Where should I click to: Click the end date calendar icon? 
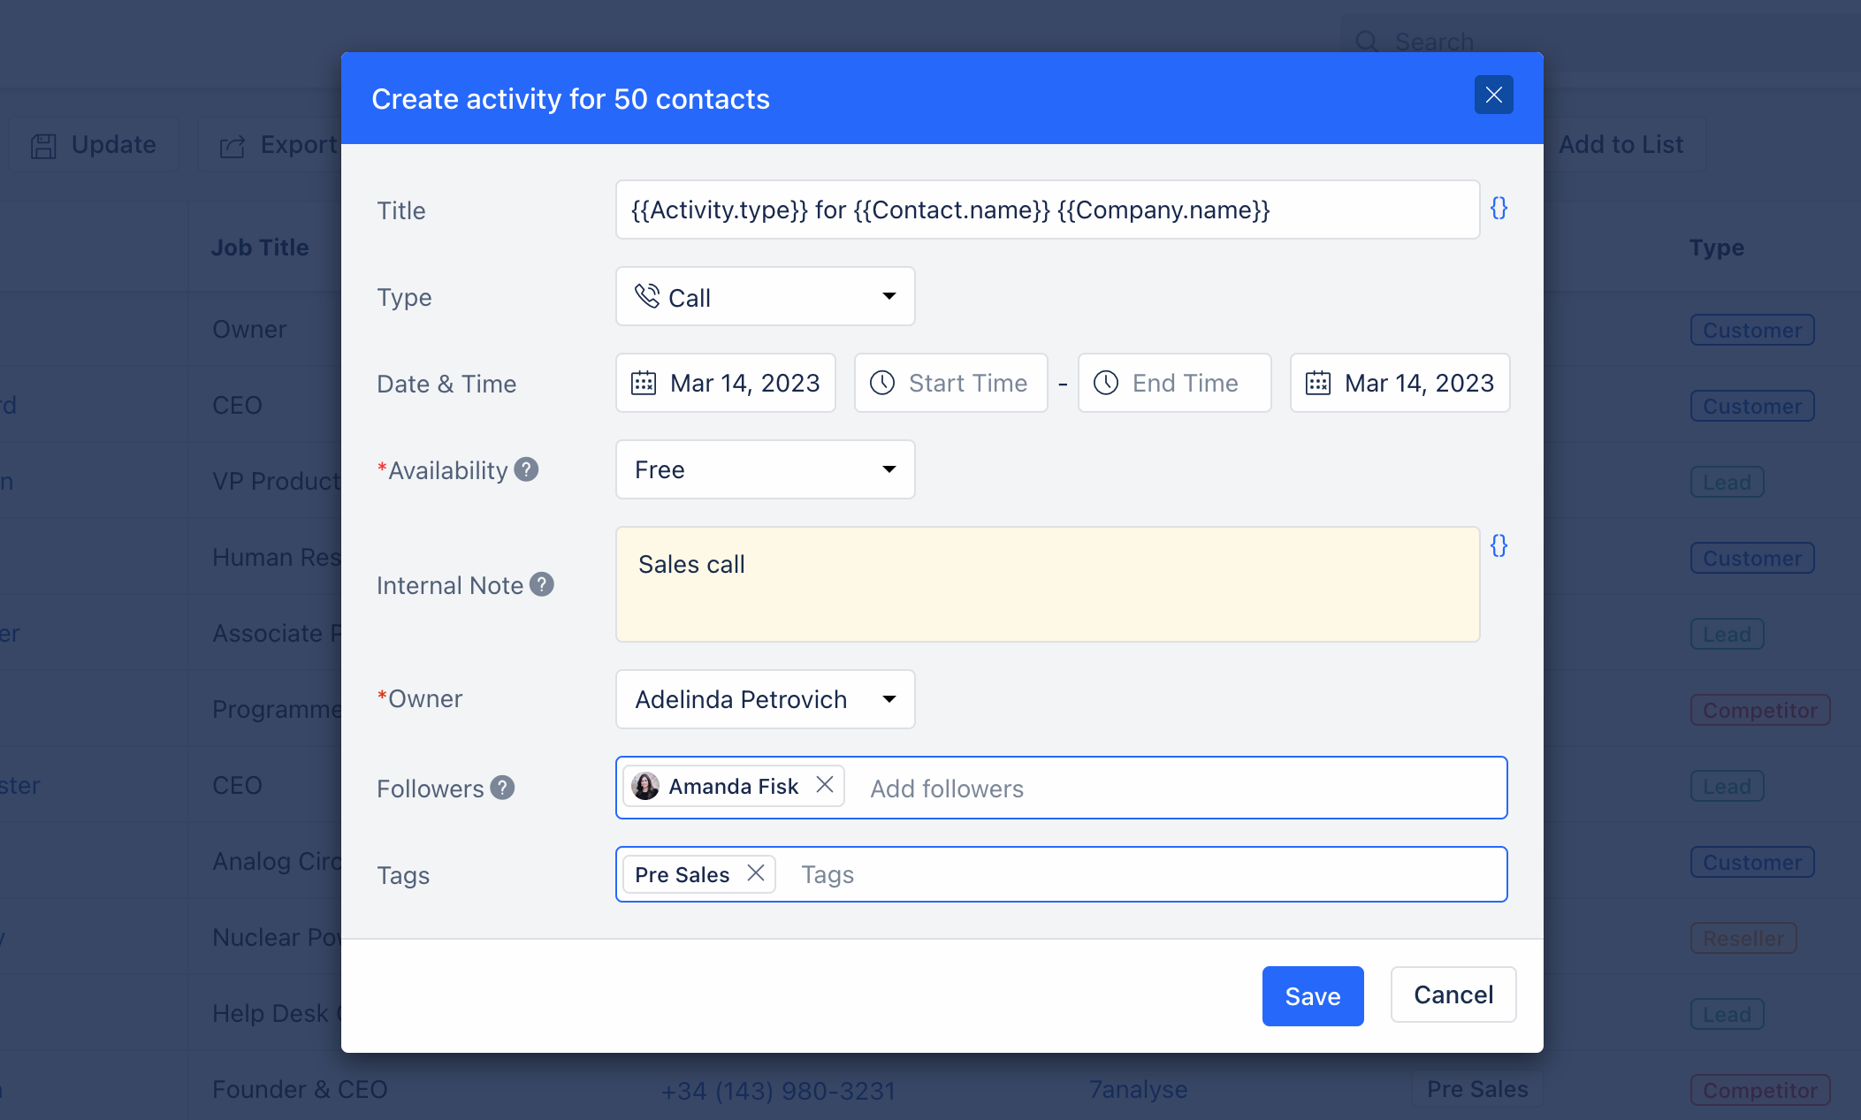click(1318, 383)
